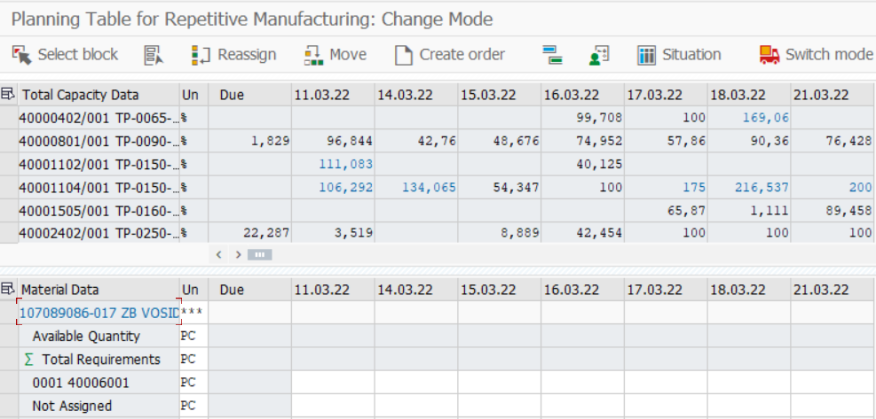Image resolution: width=876 pixels, height=419 pixels.
Task: Click the selection icon next to Select block
Action: [154, 55]
